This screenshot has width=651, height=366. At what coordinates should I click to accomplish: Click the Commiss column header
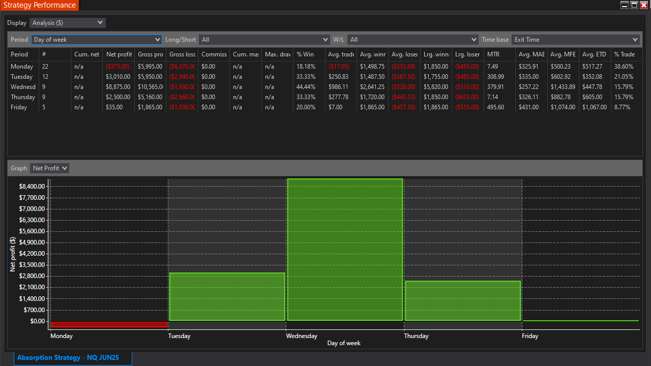tap(214, 54)
